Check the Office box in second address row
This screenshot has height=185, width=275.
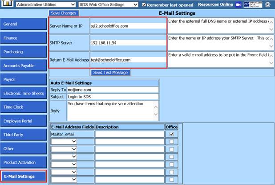click(x=172, y=142)
